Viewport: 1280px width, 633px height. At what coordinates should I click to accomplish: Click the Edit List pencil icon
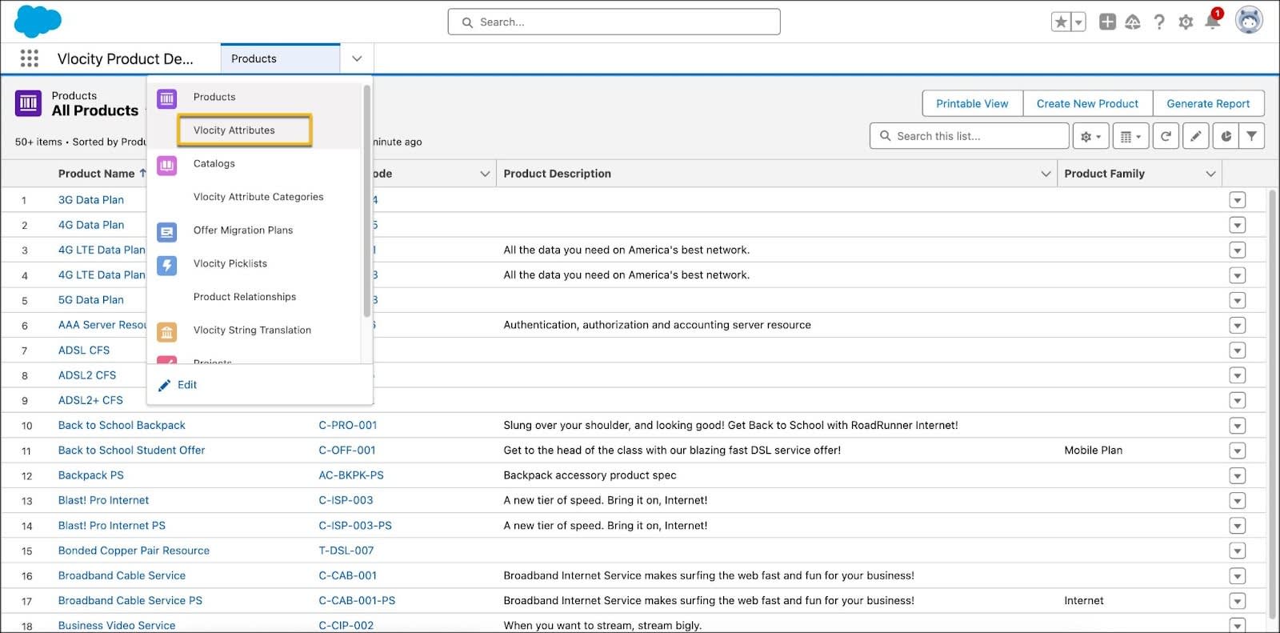click(x=1195, y=136)
